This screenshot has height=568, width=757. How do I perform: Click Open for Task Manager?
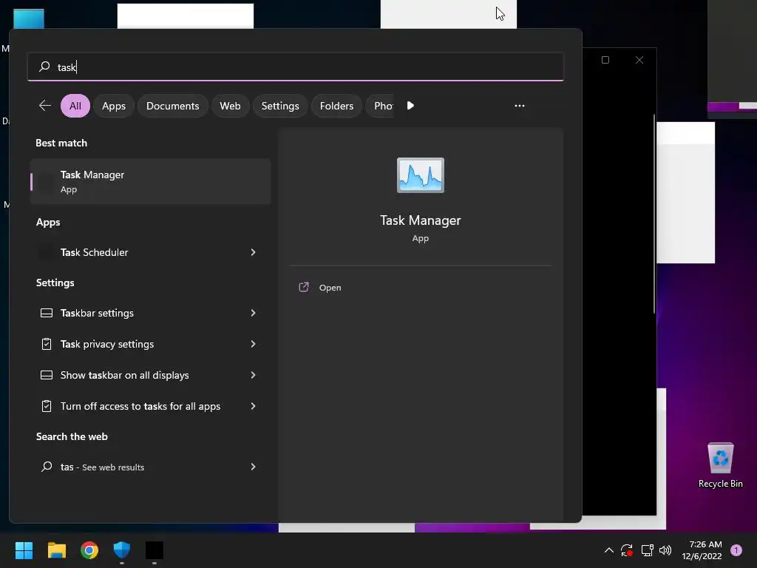click(x=330, y=288)
